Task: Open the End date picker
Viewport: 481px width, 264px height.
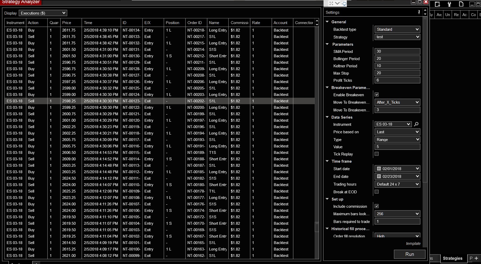Action: coord(397,176)
